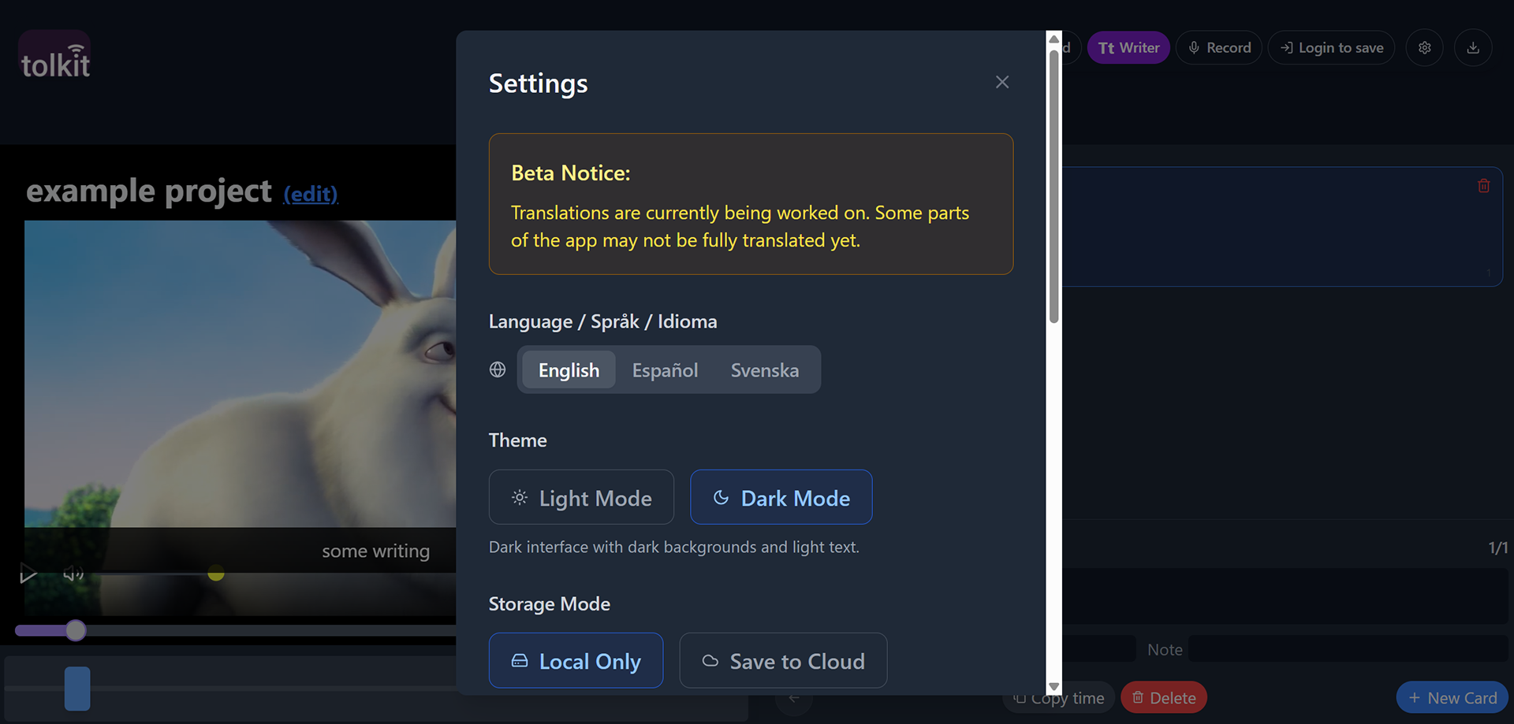1514x724 pixels.
Task: Mute the video volume icon
Action: pyautogui.click(x=73, y=574)
